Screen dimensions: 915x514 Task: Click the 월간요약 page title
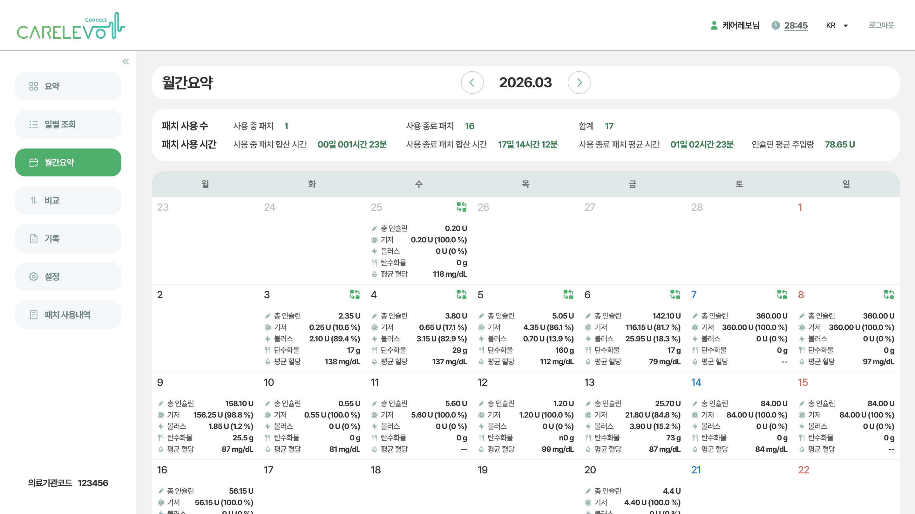point(187,82)
